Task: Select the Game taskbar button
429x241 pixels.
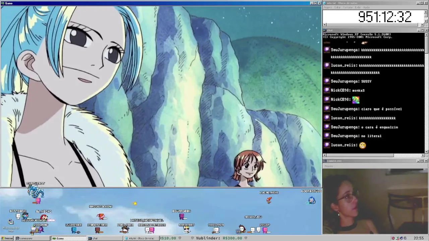Action: (69, 238)
